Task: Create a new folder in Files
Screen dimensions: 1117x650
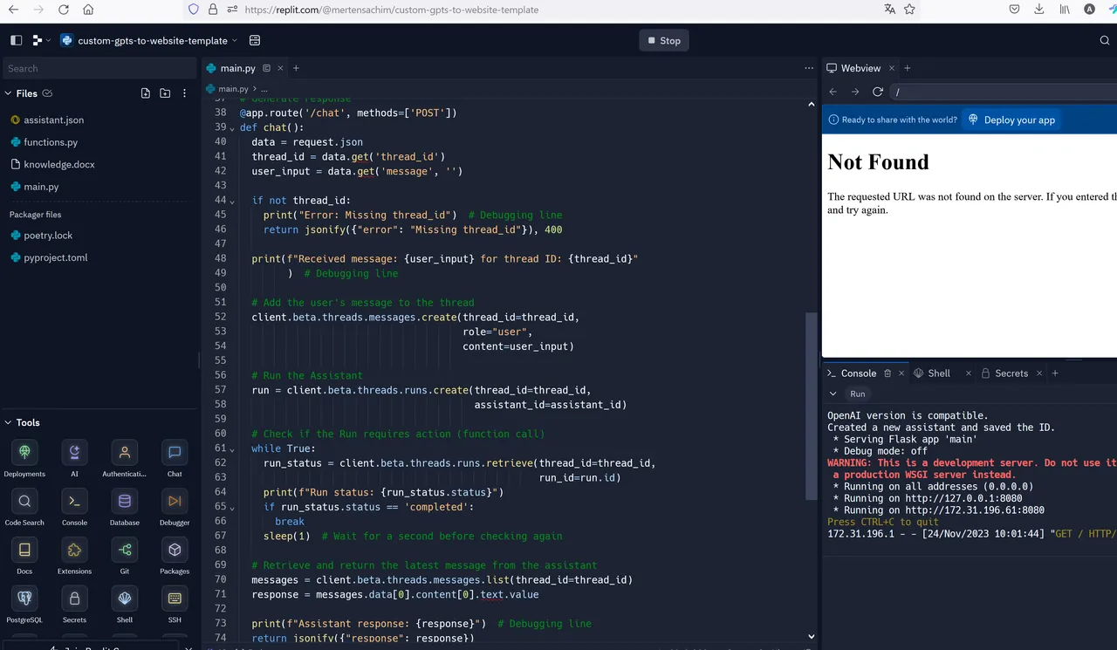Action: (x=165, y=93)
